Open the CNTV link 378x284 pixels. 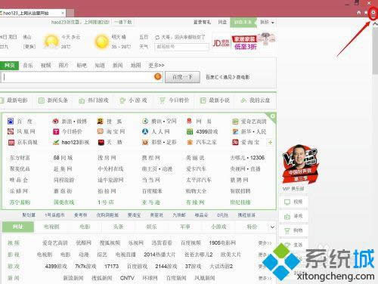click(127, 278)
